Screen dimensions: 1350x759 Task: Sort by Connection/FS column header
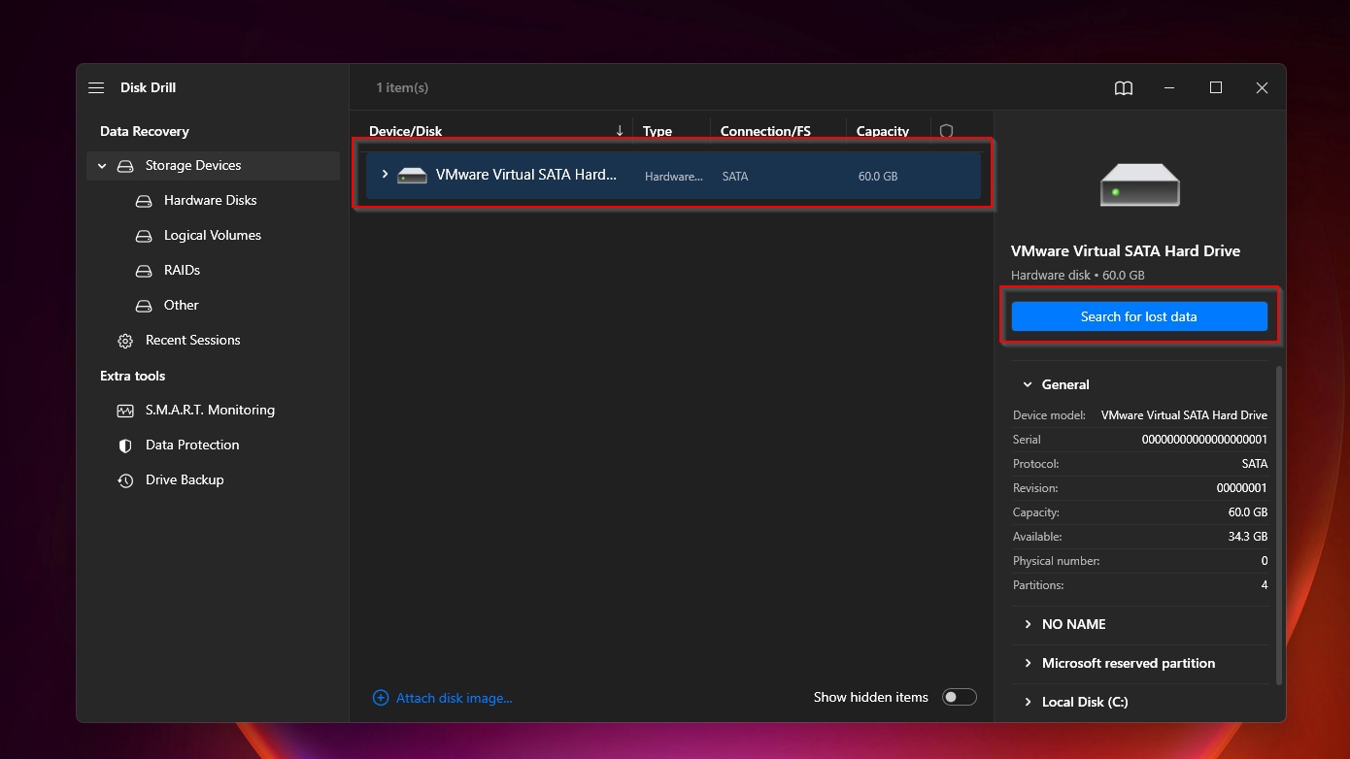click(765, 131)
